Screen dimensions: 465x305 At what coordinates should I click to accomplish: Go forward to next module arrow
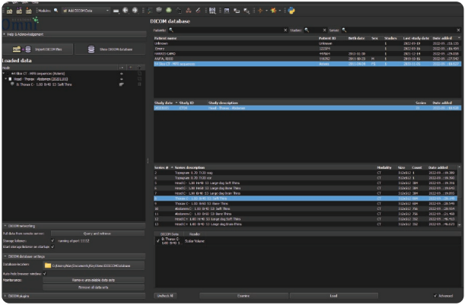pos(135,11)
